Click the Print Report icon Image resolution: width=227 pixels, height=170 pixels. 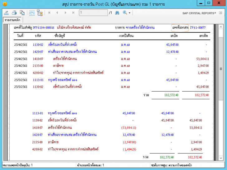pyautogui.click(x=14, y=13)
